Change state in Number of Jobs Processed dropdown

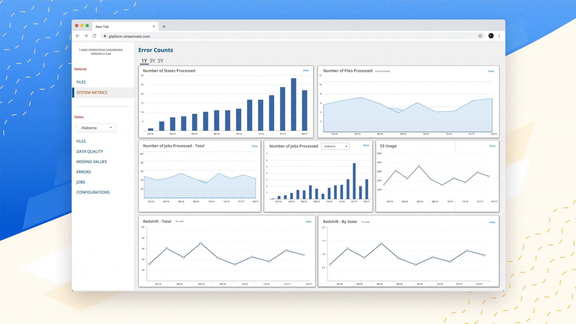coord(335,146)
